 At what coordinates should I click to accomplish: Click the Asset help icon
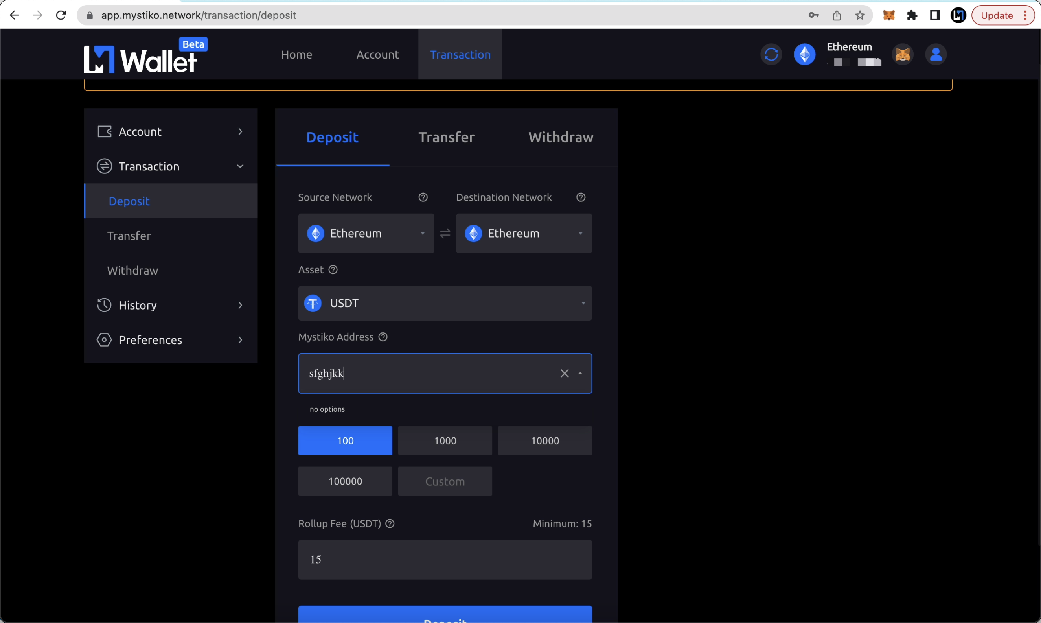[x=333, y=270]
